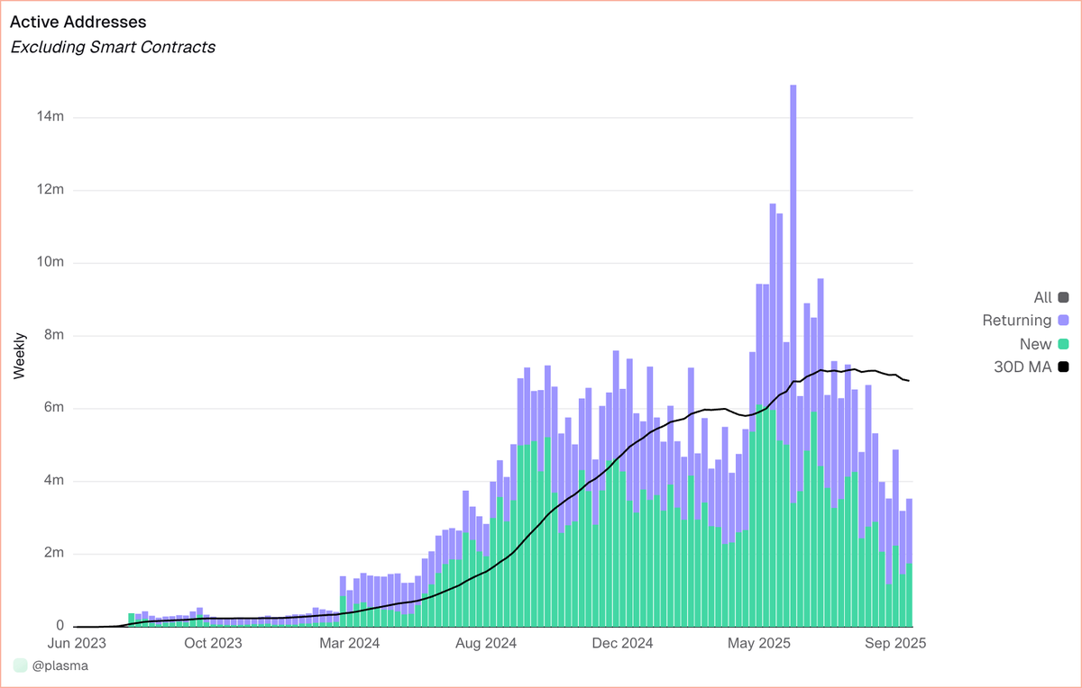Screen dimensions: 1082x688
Task: Toggle the New series legend label
Action: tap(1035, 344)
